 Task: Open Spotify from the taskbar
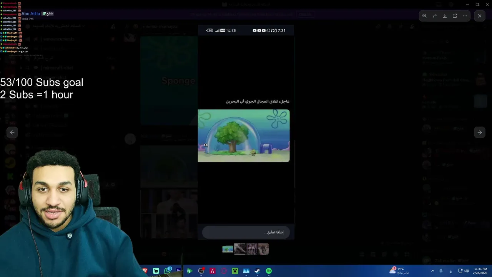tap(269, 271)
